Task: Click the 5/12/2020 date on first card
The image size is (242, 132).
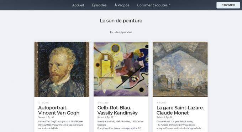Action: pyautogui.click(x=44, y=103)
